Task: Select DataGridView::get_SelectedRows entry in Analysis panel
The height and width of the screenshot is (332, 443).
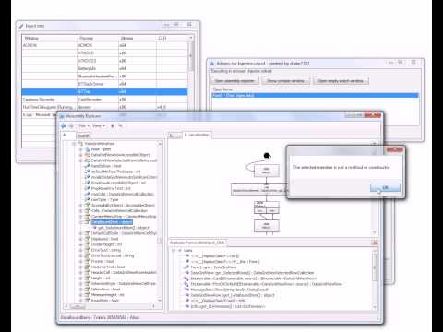Action: 252,273
